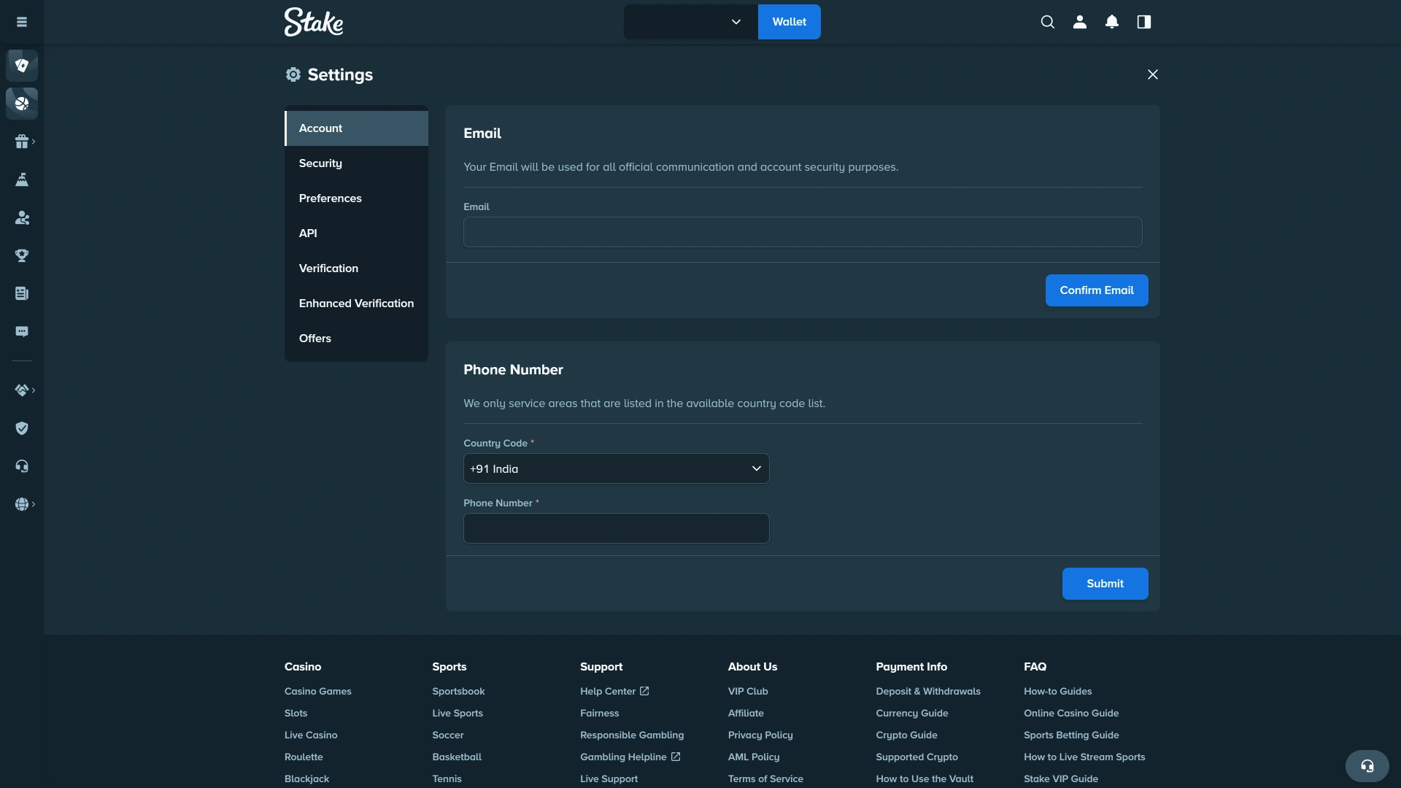Open the Live Support headset sidebar icon
Viewport: 1401px width, 788px height.
(x=22, y=466)
